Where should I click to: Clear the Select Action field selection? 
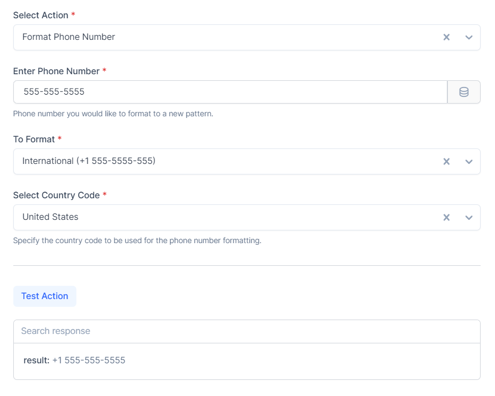[446, 37]
